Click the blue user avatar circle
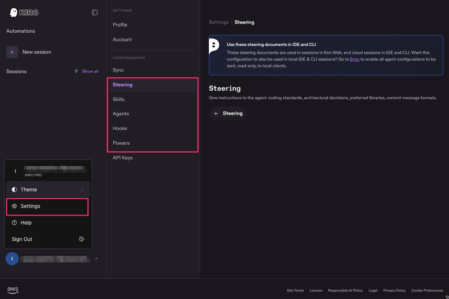This screenshot has width=449, height=299. click(12, 258)
